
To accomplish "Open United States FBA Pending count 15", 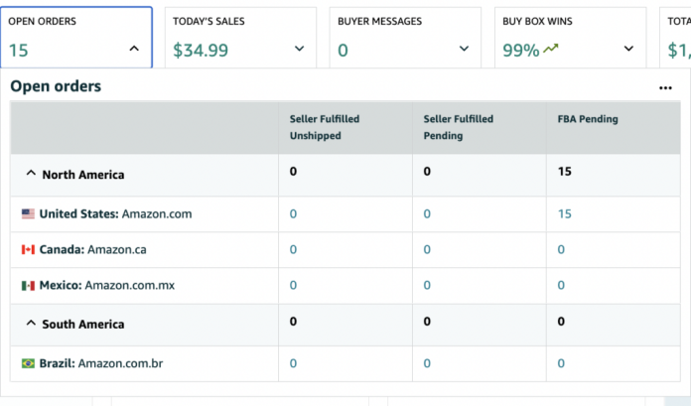I will (565, 213).
